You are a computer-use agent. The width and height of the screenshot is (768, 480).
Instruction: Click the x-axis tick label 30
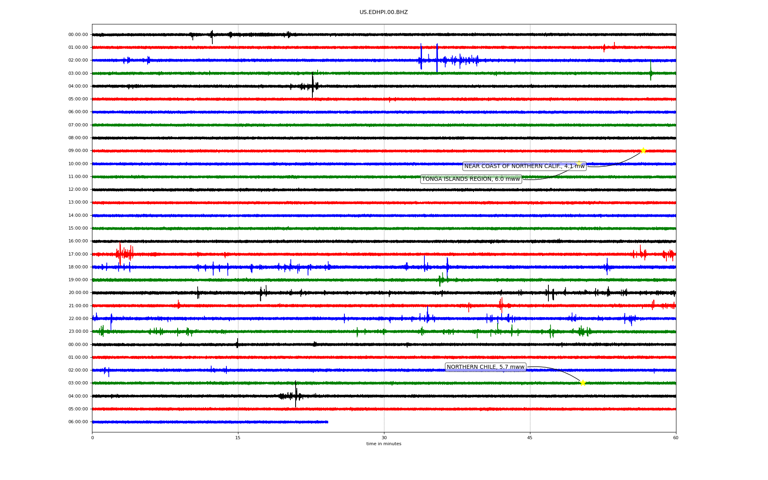pyautogui.click(x=384, y=438)
